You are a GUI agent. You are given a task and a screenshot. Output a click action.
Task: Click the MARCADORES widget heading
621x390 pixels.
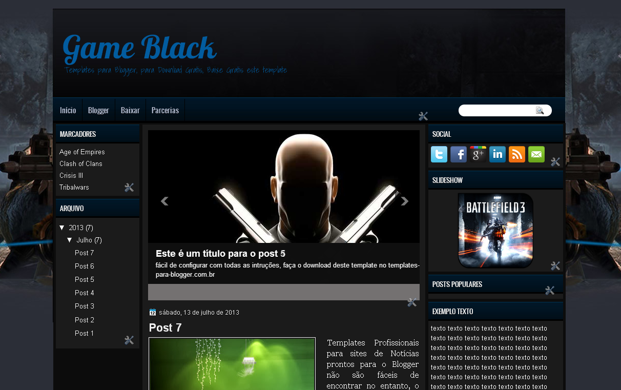78,134
